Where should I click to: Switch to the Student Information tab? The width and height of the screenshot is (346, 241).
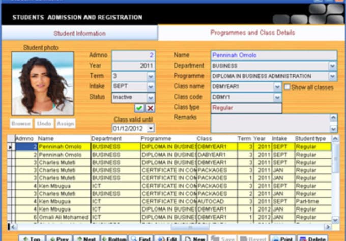coord(79,33)
